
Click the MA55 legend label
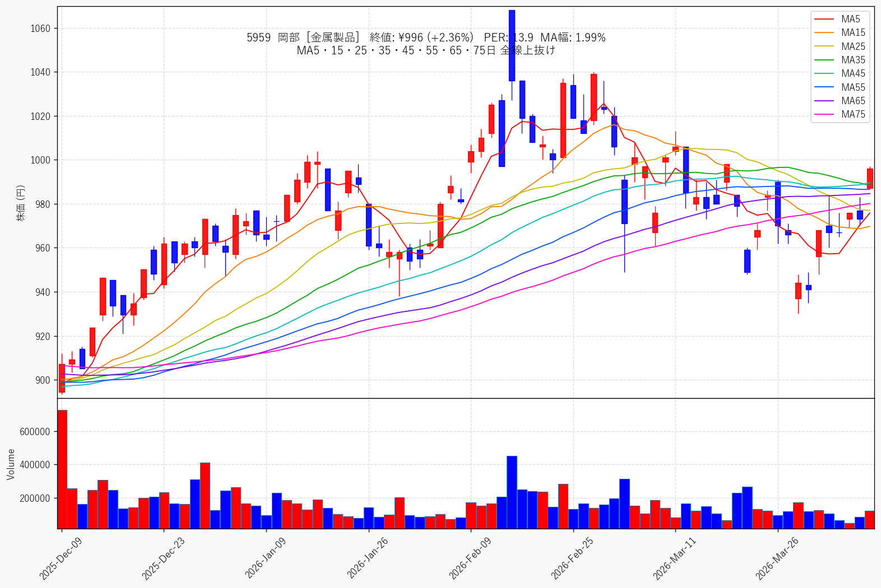853,87
